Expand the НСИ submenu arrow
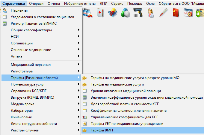The height and width of the screenshot is (135, 204). click(79, 36)
